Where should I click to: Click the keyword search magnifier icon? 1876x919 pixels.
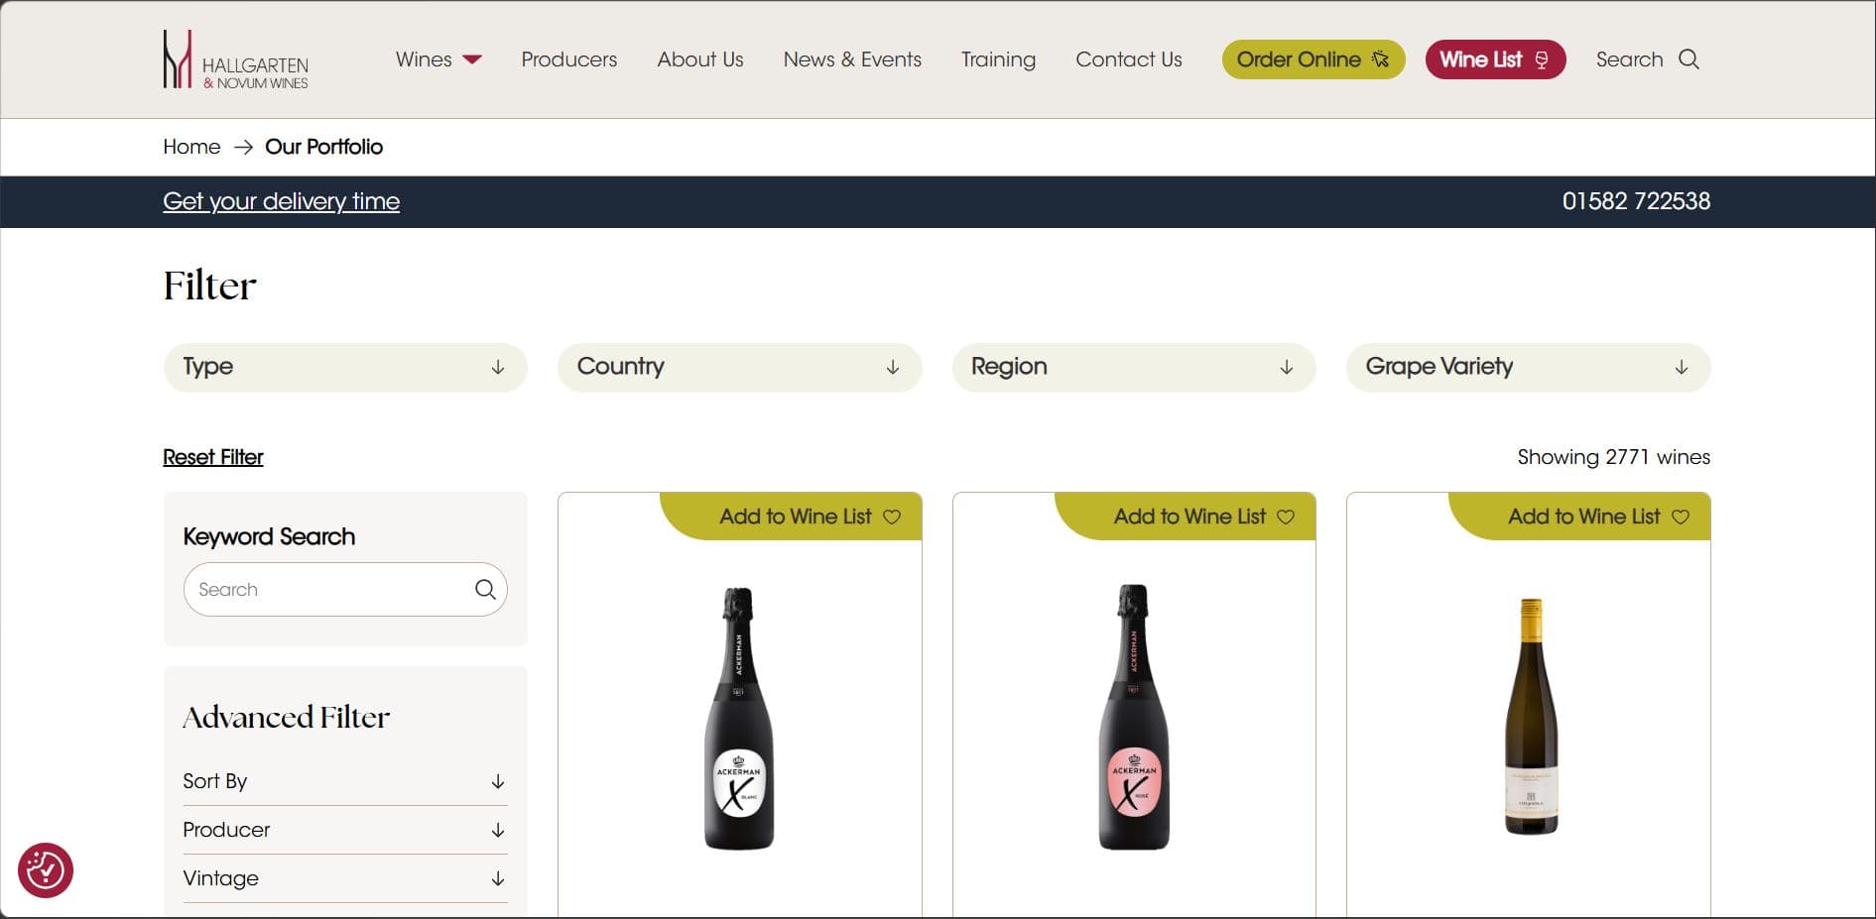485,589
